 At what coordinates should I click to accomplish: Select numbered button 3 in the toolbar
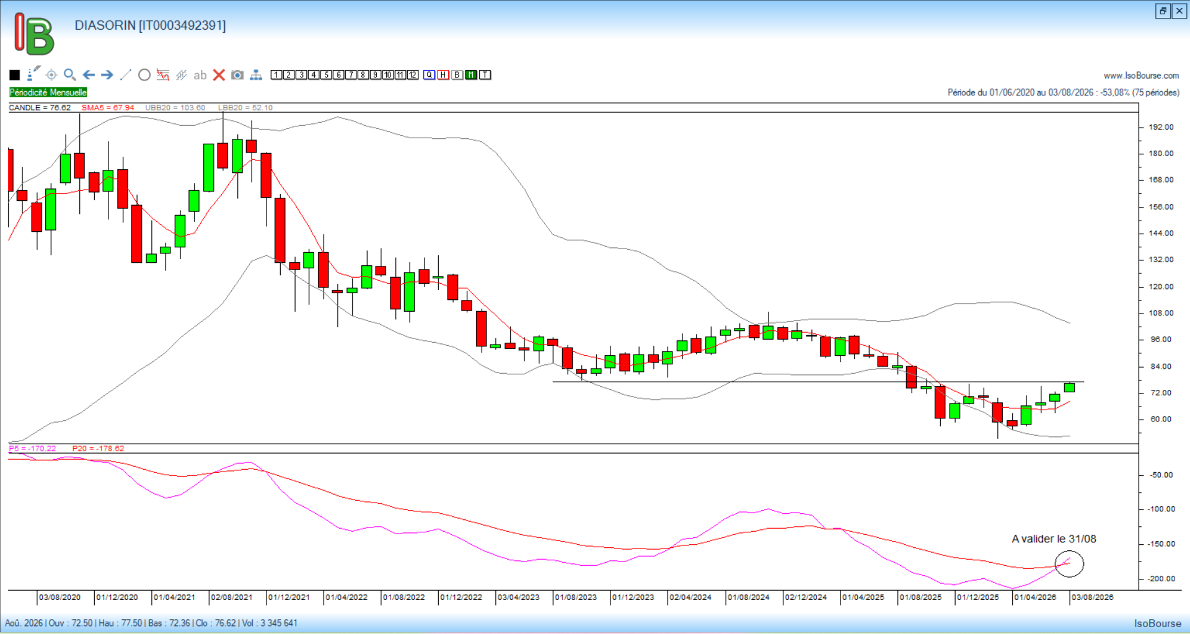pos(301,75)
